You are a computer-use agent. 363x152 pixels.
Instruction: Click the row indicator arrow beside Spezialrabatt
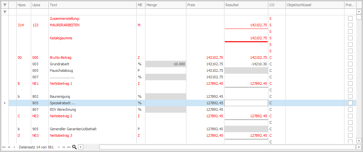click(5, 103)
